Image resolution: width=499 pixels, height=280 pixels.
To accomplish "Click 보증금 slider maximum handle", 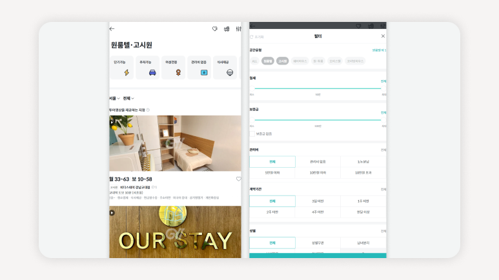I will tap(383, 120).
